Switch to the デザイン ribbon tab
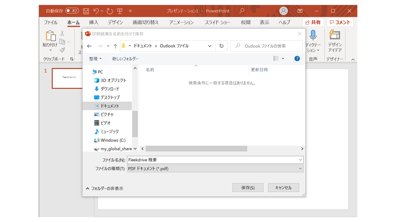The width and height of the screenshot is (396, 222). pos(115,23)
